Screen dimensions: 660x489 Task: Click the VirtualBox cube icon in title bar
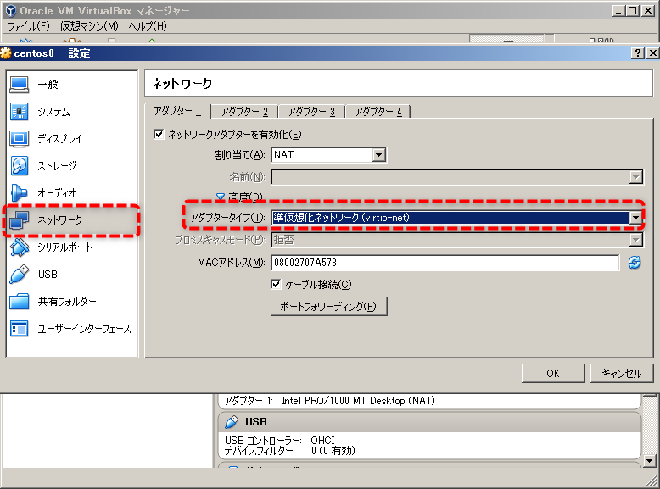10,10
